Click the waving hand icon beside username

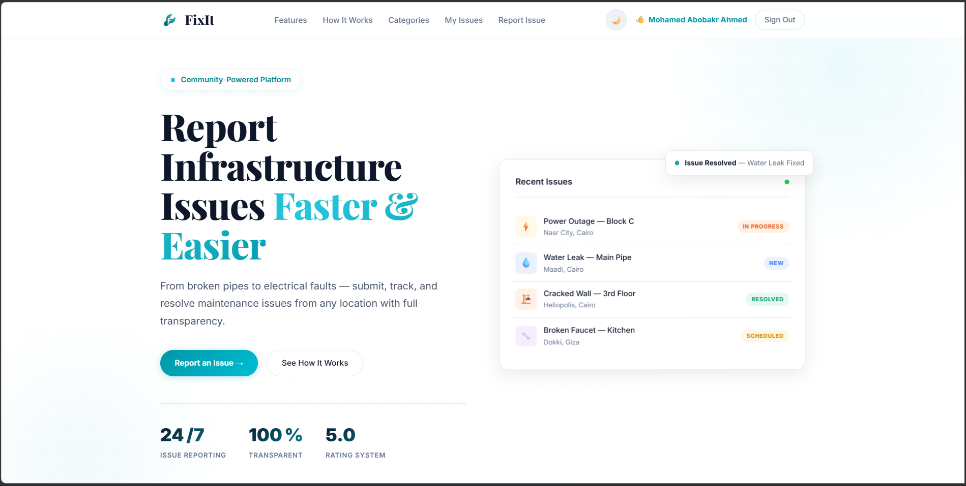[x=640, y=20]
